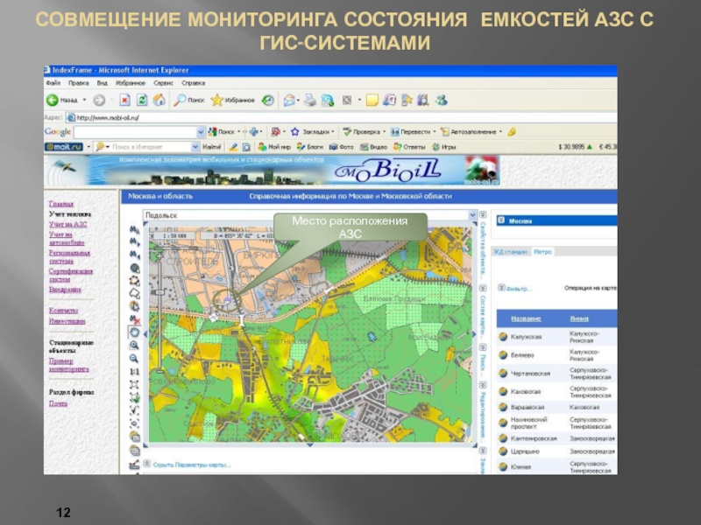701x525 pixels.
Task: Collapse the Москва panel header expander
Action: pos(500,220)
